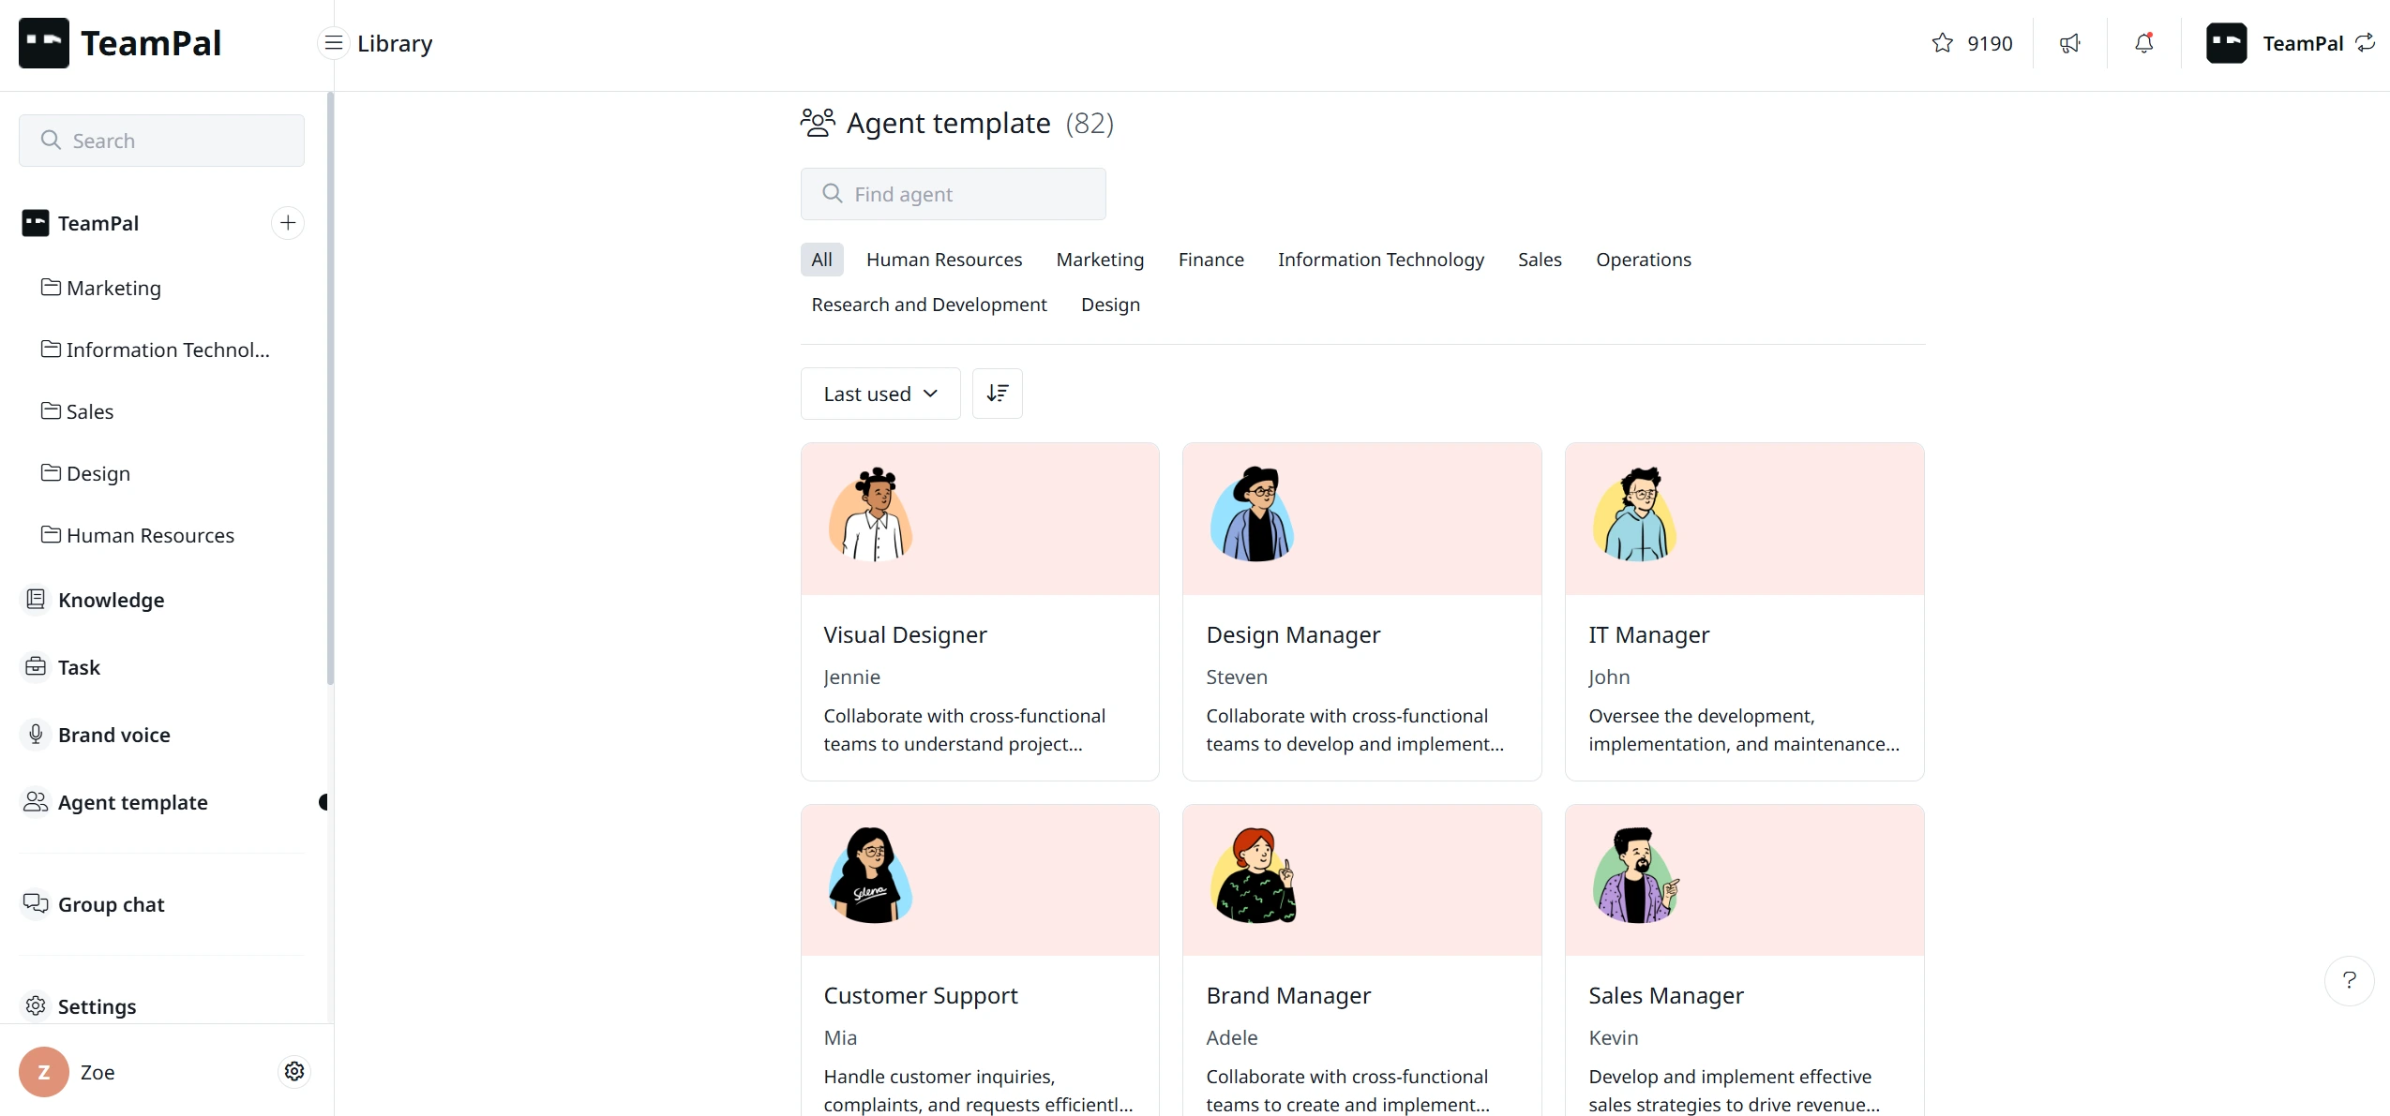Open the notifications bell

(x=2143, y=43)
